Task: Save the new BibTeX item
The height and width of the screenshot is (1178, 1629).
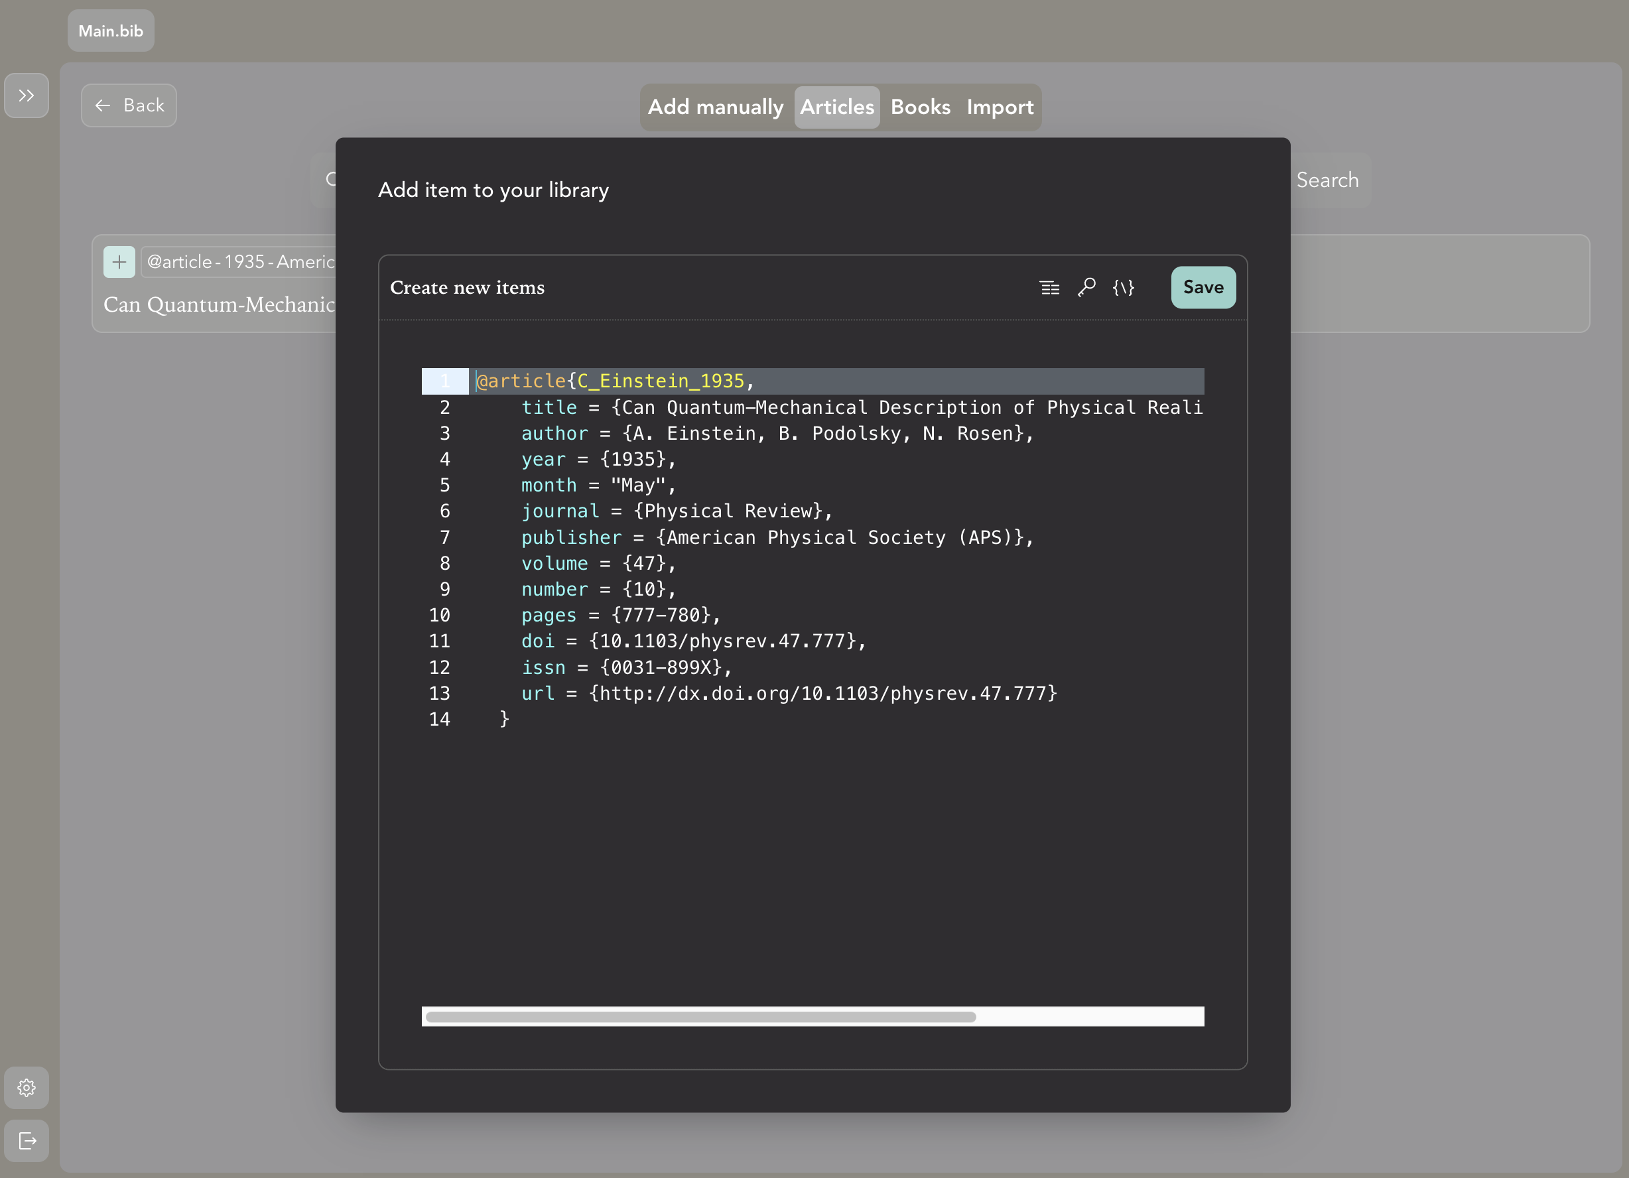Action: pos(1203,287)
